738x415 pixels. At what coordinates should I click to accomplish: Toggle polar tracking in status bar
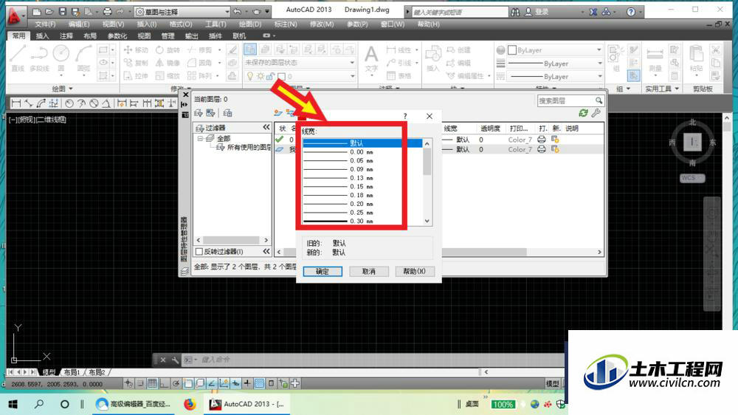coord(176,383)
